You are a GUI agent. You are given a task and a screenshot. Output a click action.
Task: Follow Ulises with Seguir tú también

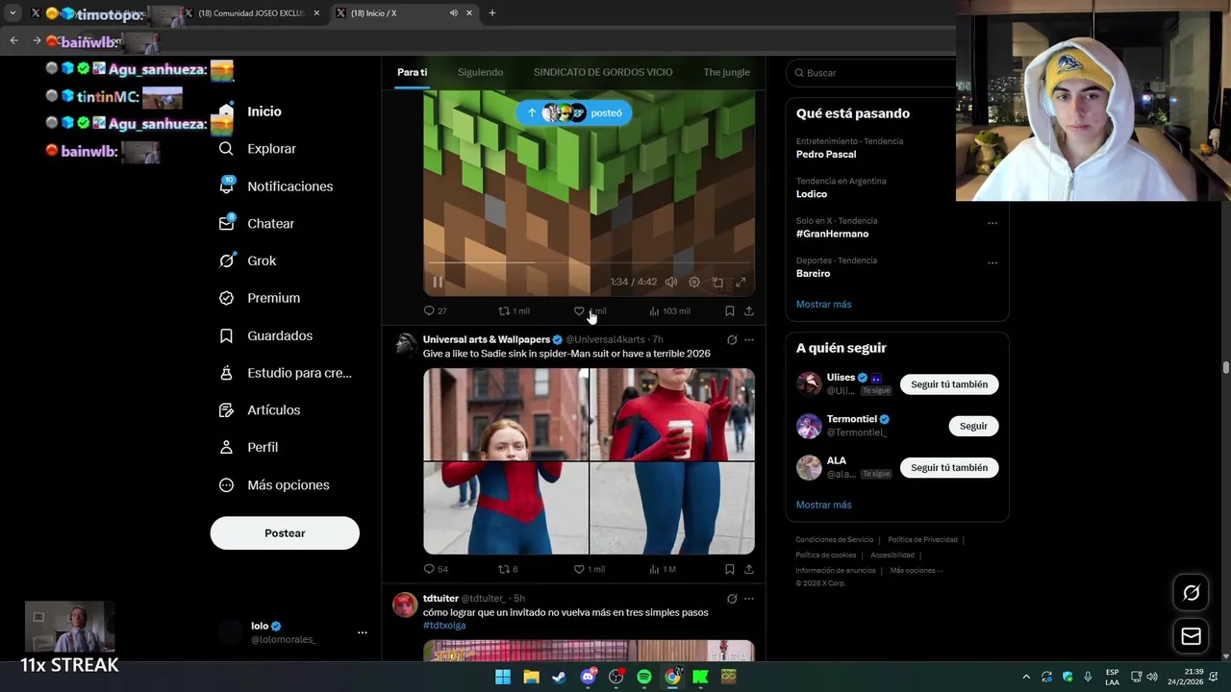[949, 384]
